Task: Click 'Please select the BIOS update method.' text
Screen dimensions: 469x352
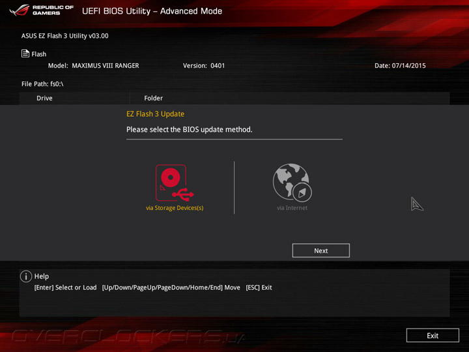Action: pos(190,130)
